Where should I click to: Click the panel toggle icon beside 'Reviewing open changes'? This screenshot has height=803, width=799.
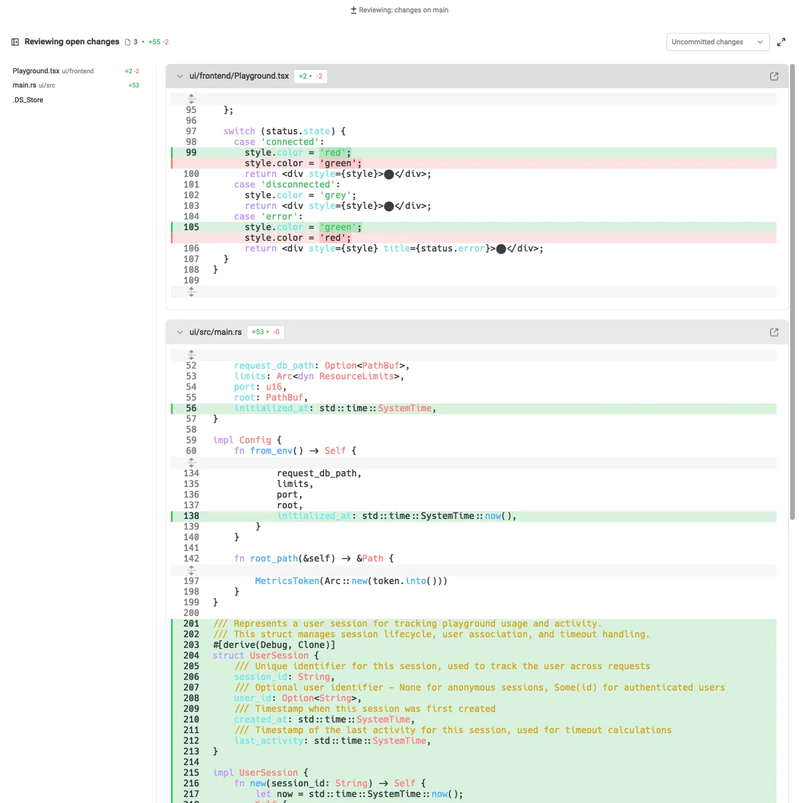14,41
